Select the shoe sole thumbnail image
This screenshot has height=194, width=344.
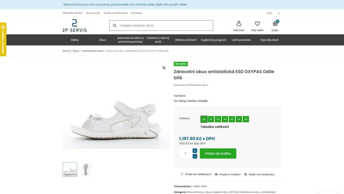pos(86,169)
